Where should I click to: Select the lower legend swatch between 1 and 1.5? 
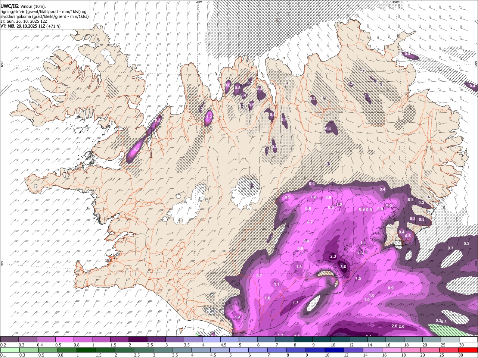click(x=86, y=350)
